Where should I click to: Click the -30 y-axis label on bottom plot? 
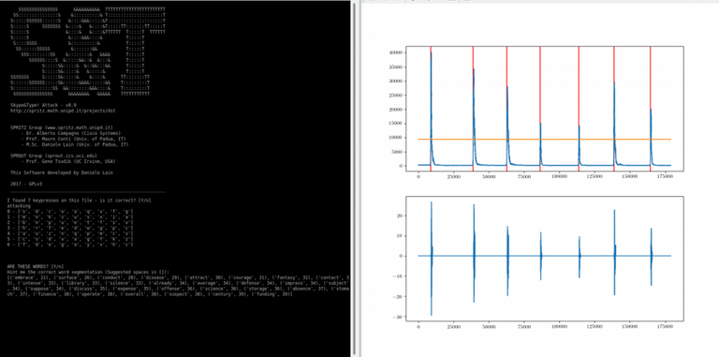click(398, 317)
